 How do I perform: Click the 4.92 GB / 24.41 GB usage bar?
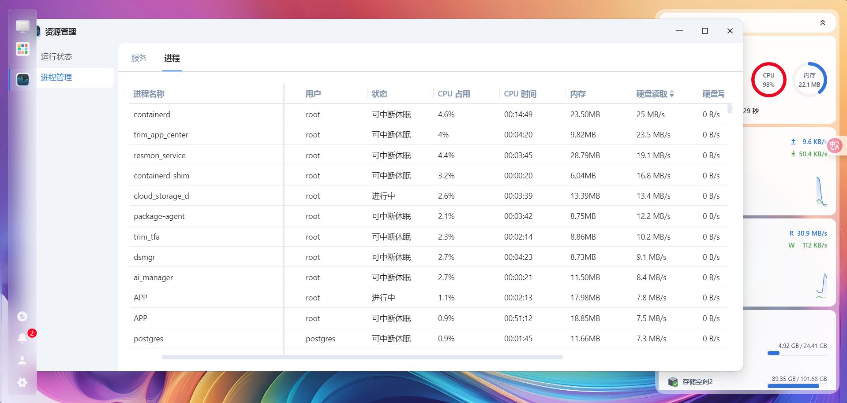[x=797, y=353]
